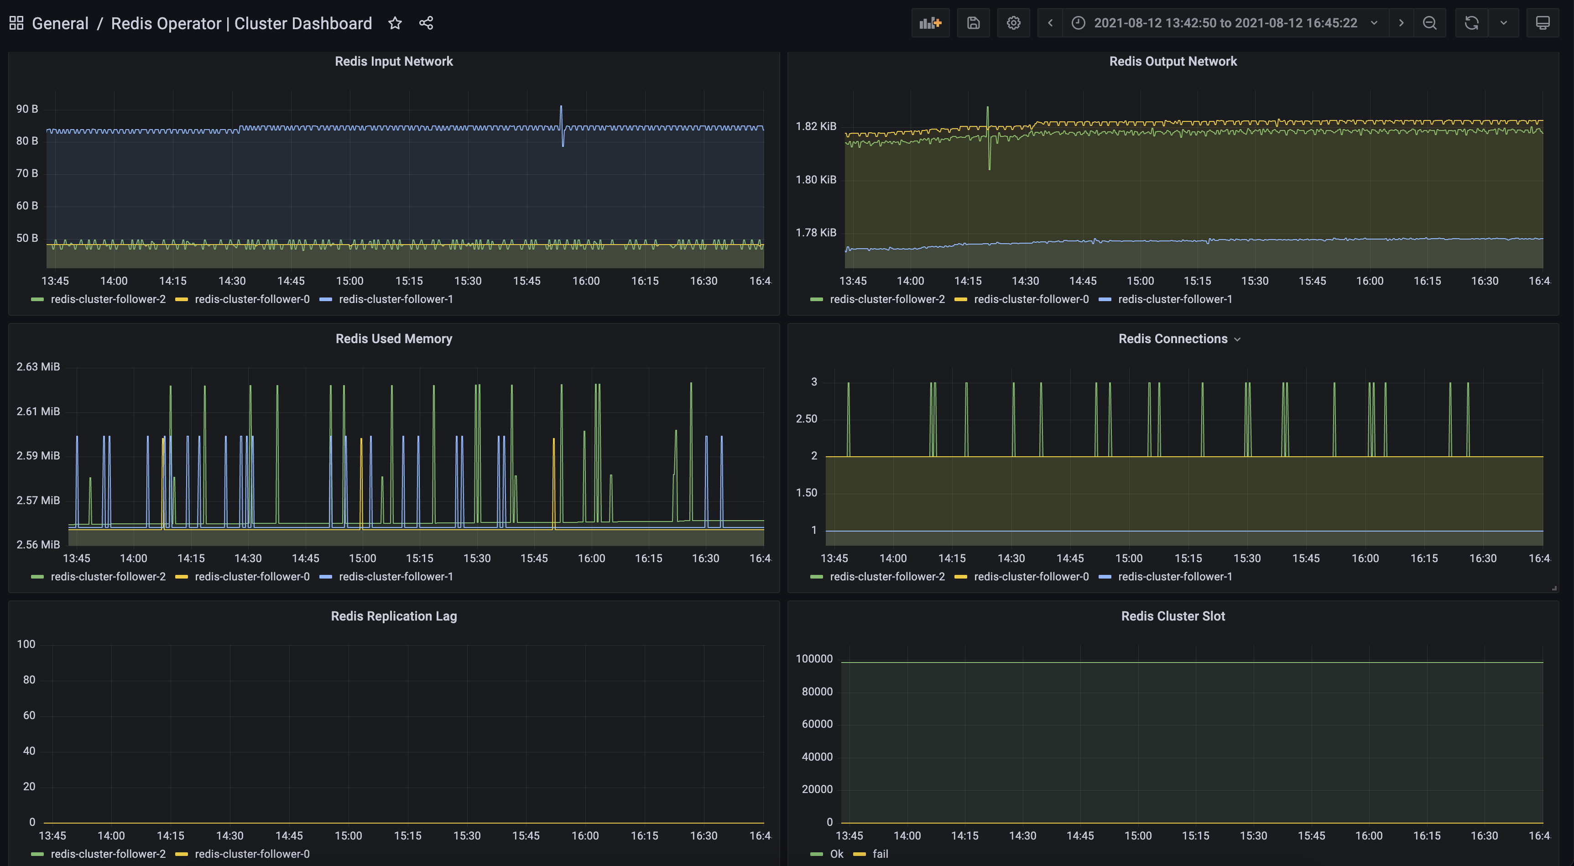Toggle redis-cluster-follower-1 series in Used Memory legend
The width and height of the screenshot is (1574, 866).
(396, 577)
